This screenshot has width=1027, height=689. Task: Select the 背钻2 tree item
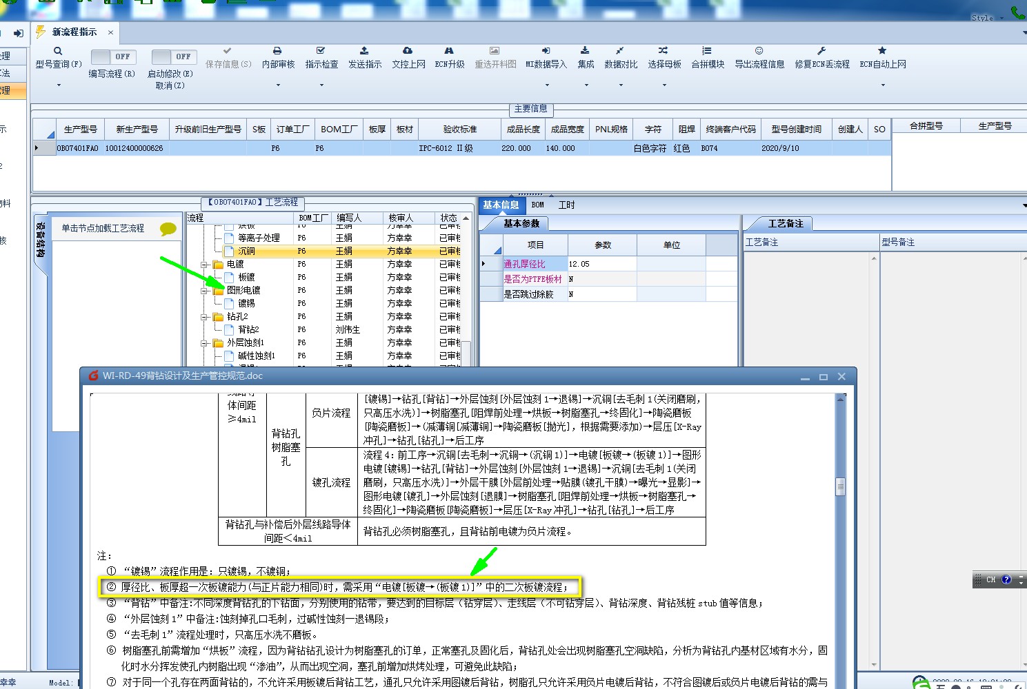pos(248,329)
